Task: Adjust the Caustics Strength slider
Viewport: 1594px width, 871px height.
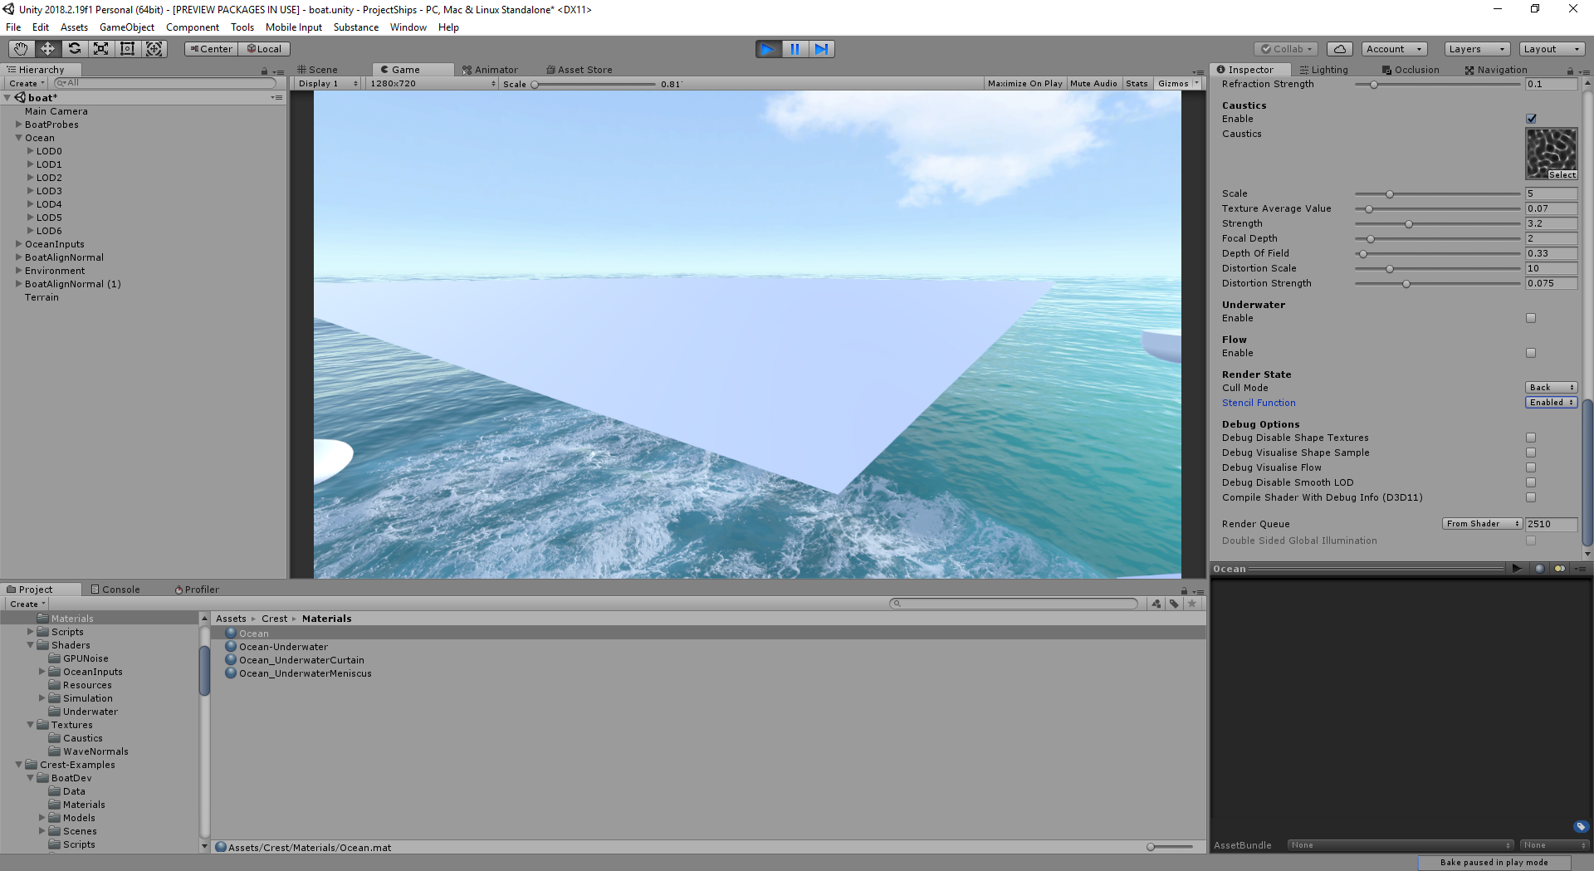Action: pyautogui.click(x=1408, y=223)
